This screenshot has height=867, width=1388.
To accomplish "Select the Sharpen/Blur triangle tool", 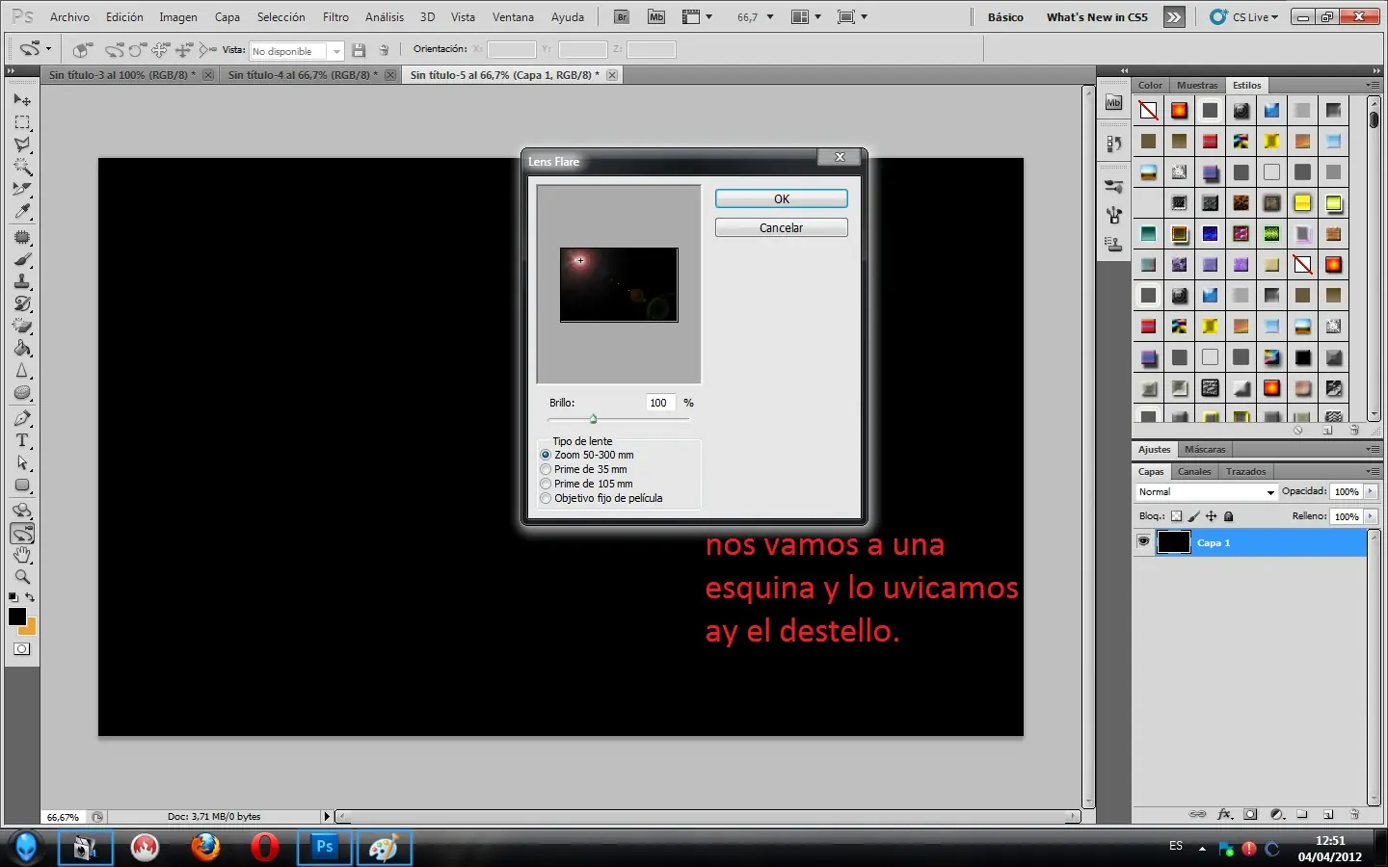I will pyautogui.click(x=22, y=371).
